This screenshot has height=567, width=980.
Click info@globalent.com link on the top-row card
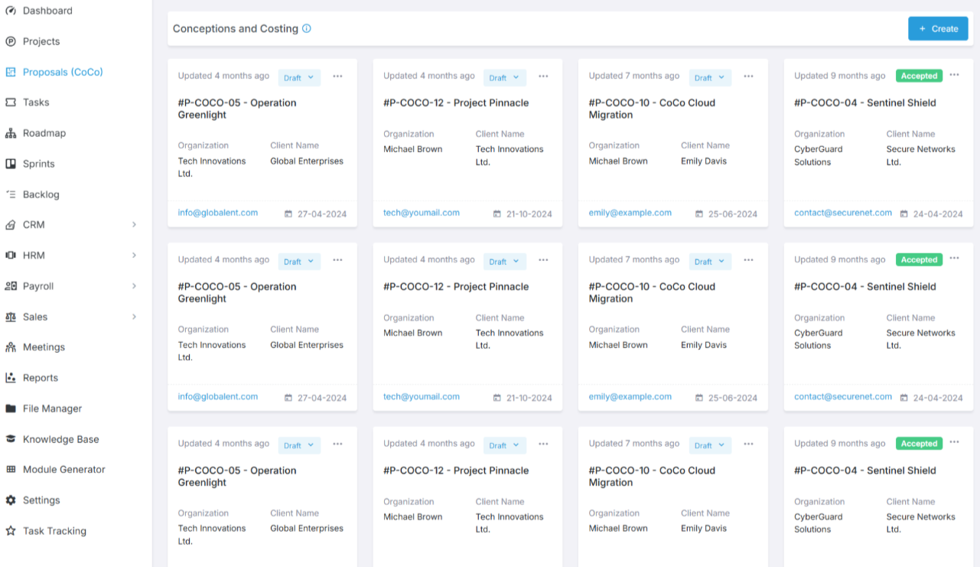(218, 213)
